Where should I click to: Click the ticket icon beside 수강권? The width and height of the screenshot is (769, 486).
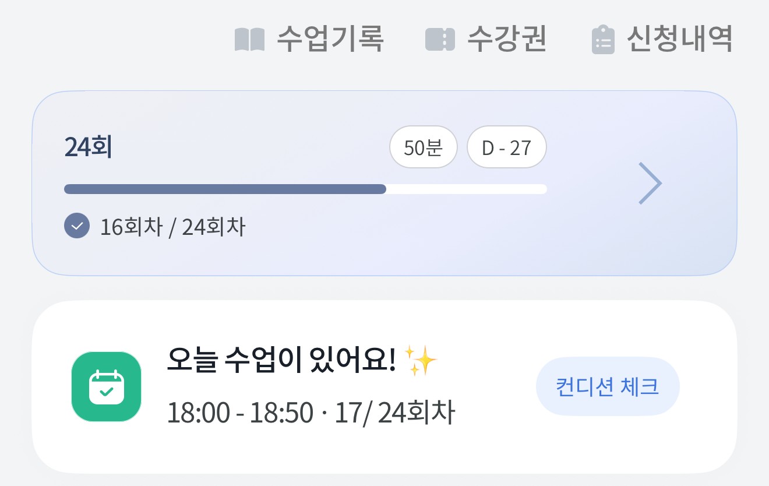pos(440,40)
